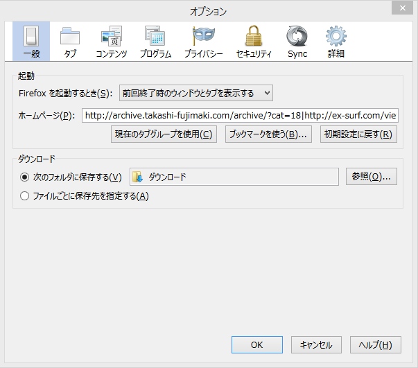
Task: Select the プログラム (Applications) pane
Action: click(x=155, y=42)
